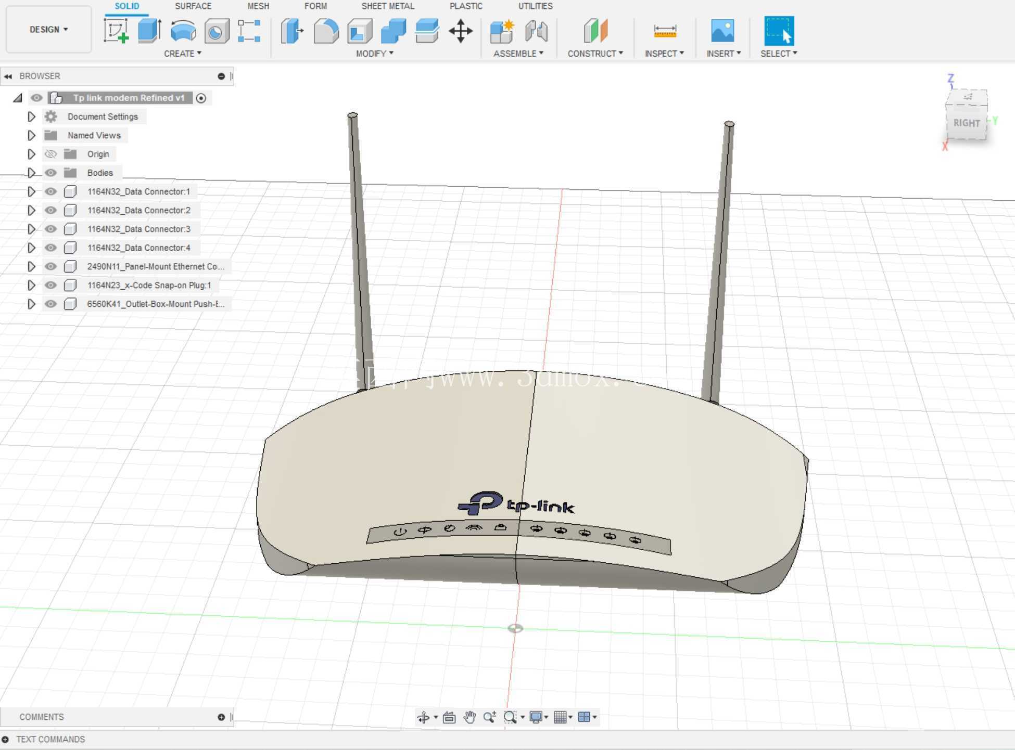Switch to the MESH tab
This screenshot has height=750, width=1015.
[258, 6]
